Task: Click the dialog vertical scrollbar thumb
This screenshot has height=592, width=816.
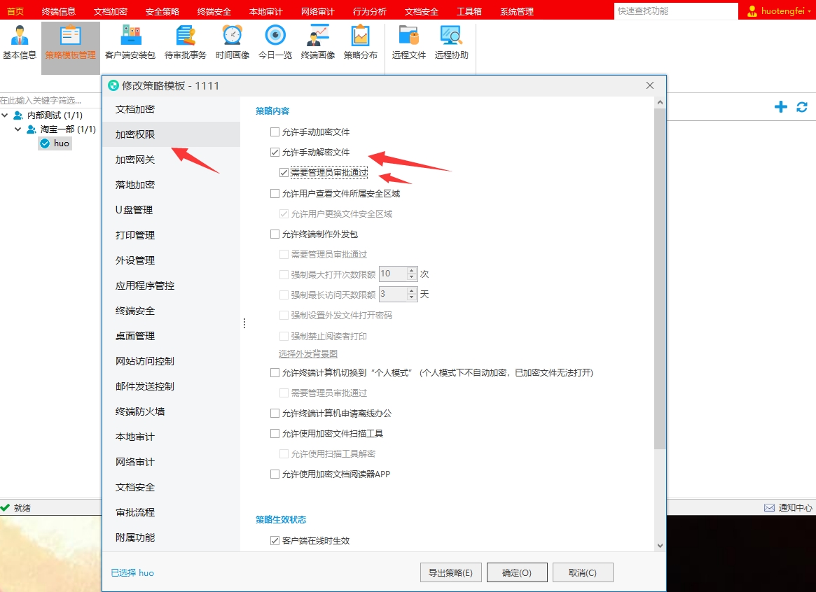Action: click(660, 279)
